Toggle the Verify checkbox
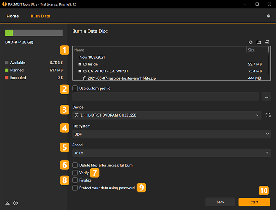The height and width of the screenshot is (210, 276). (x=75, y=173)
